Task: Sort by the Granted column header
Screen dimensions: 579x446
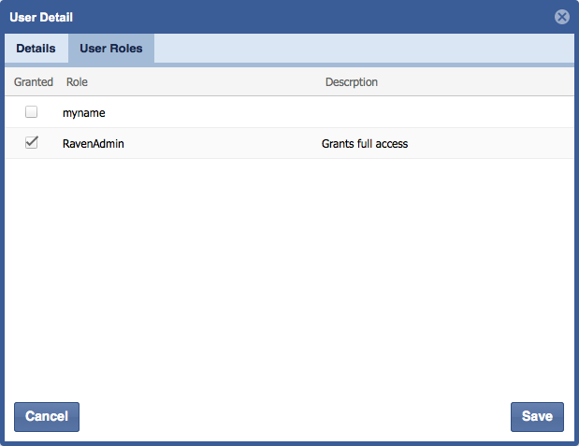Action: pyautogui.click(x=34, y=82)
